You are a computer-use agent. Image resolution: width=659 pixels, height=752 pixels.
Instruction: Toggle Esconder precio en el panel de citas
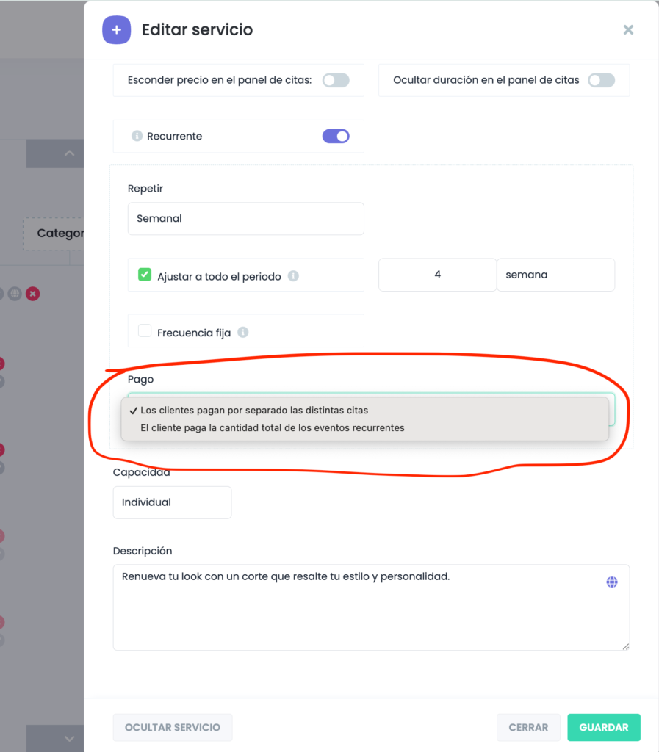[x=336, y=80]
